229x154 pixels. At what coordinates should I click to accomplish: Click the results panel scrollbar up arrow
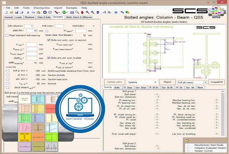click(223, 91)
